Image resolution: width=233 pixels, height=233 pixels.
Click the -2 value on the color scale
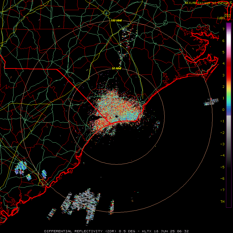point(222,133)
